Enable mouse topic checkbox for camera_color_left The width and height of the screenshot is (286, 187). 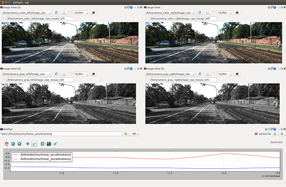4,18
